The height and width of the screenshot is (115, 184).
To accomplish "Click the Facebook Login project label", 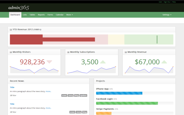I will coord(105,99).
